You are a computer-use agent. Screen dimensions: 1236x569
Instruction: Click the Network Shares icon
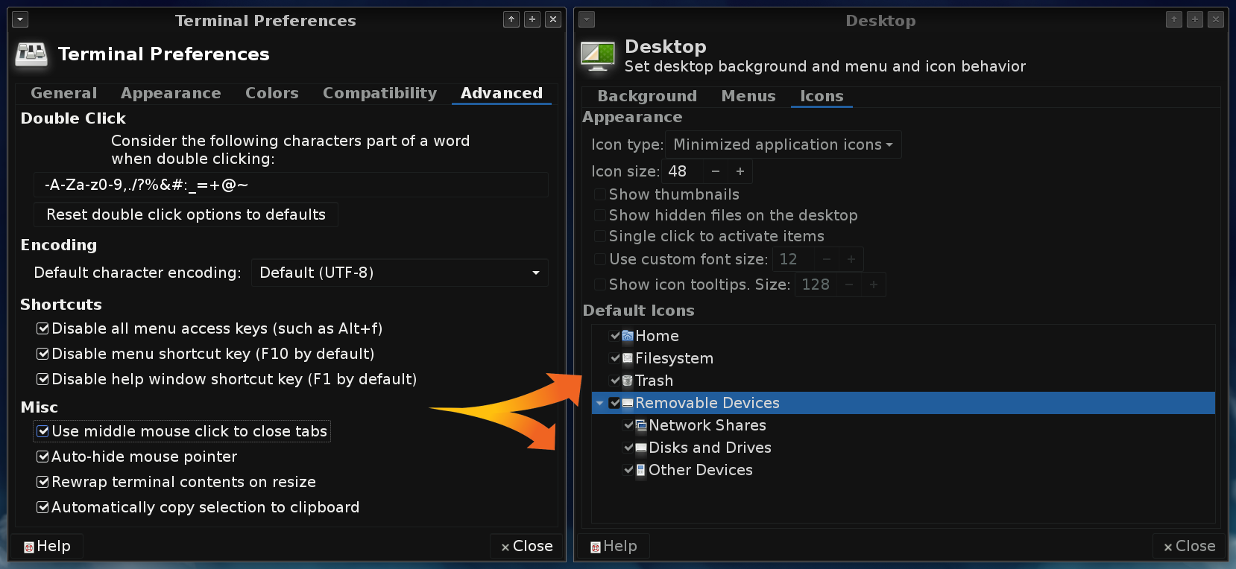(x=641, y=425)
